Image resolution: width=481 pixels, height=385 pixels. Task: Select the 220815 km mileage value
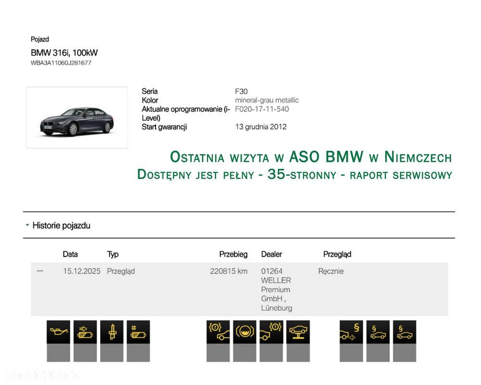[x=229, y=271]
